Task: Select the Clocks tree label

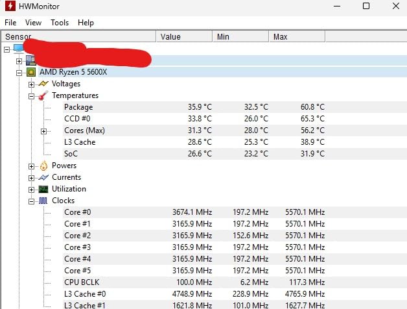Action: (63, 201)
